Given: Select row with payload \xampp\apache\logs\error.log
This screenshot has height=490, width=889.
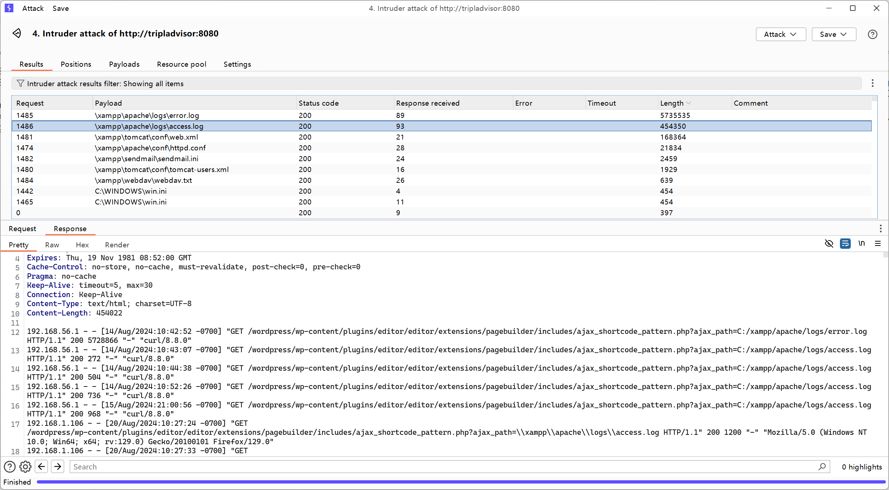Looking at the screenshot, I should click(x=442, y=115).
